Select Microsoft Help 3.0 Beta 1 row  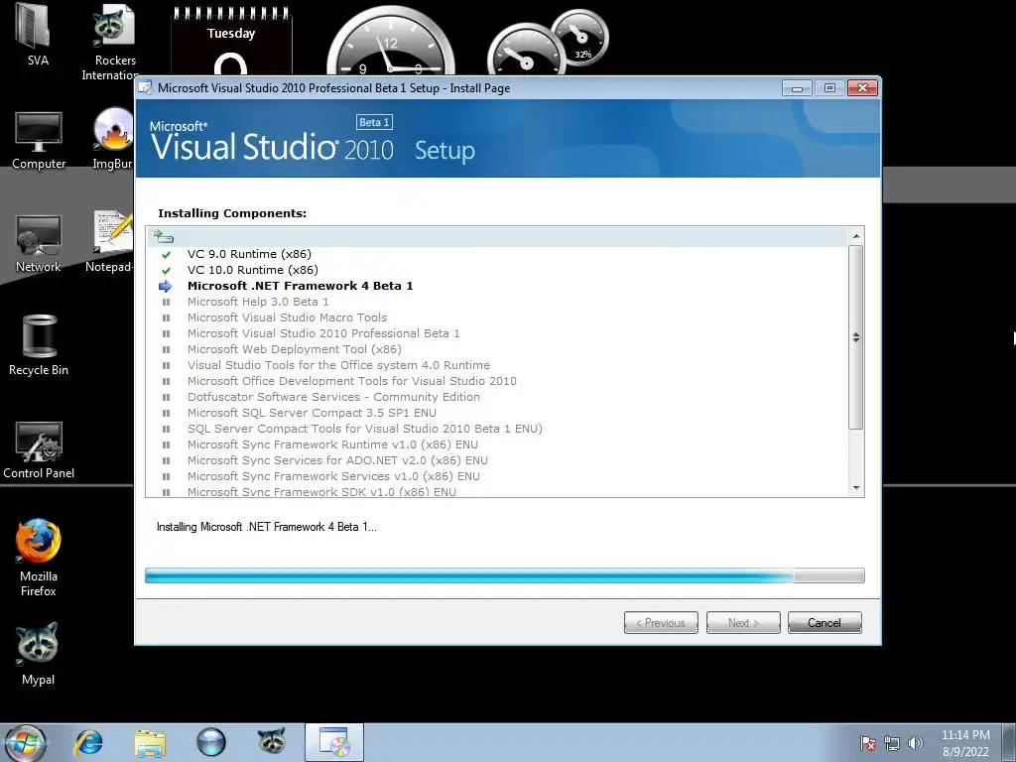497,302
